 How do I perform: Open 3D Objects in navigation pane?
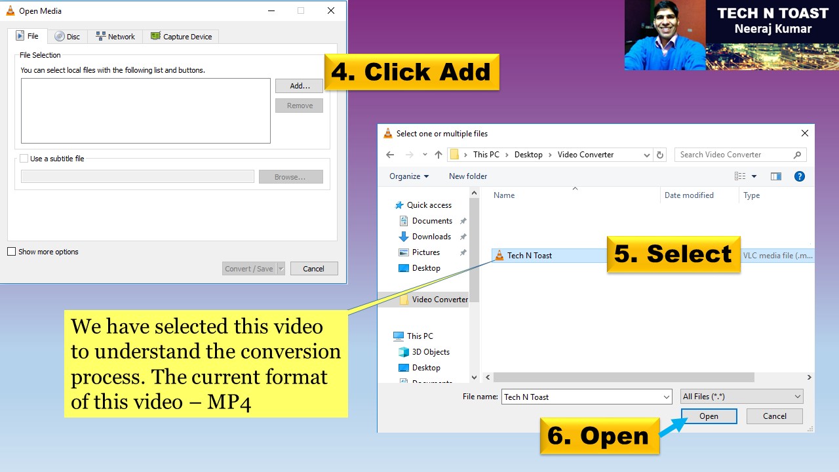pyautogui.click(x=431, y=352)
